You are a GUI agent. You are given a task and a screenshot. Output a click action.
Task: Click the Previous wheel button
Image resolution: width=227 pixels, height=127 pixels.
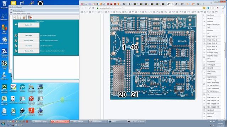(29, 41)
